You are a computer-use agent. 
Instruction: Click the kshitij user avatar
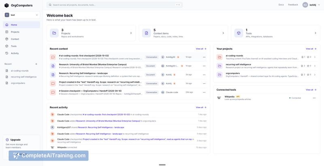[305, 5]
